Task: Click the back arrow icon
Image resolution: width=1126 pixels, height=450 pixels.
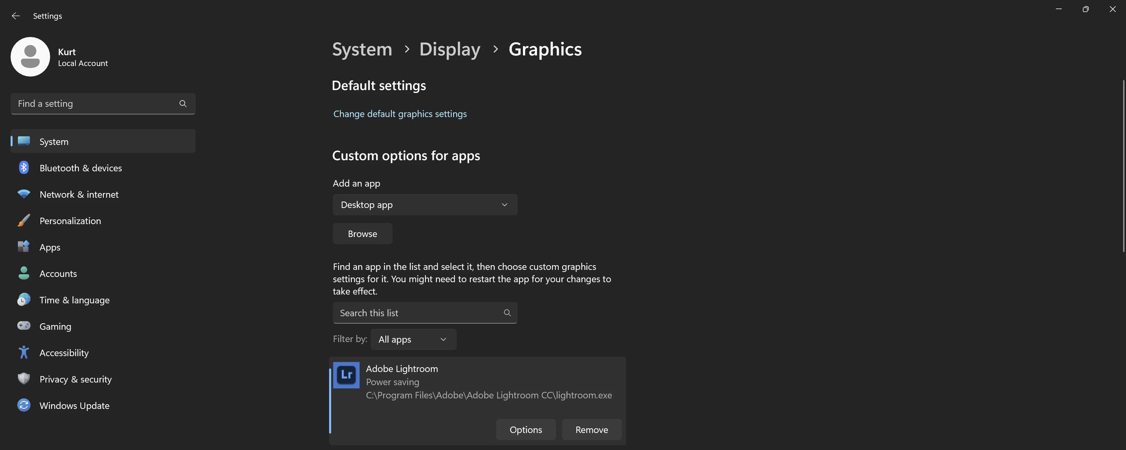Action: 16,16
